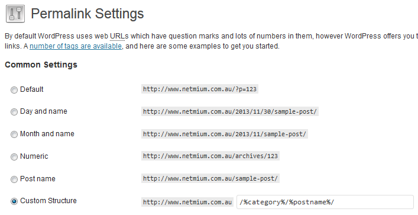This screenshot has width=418, height=215.
Task: Click the archives/123 example URL
Action: pos(210,156)
